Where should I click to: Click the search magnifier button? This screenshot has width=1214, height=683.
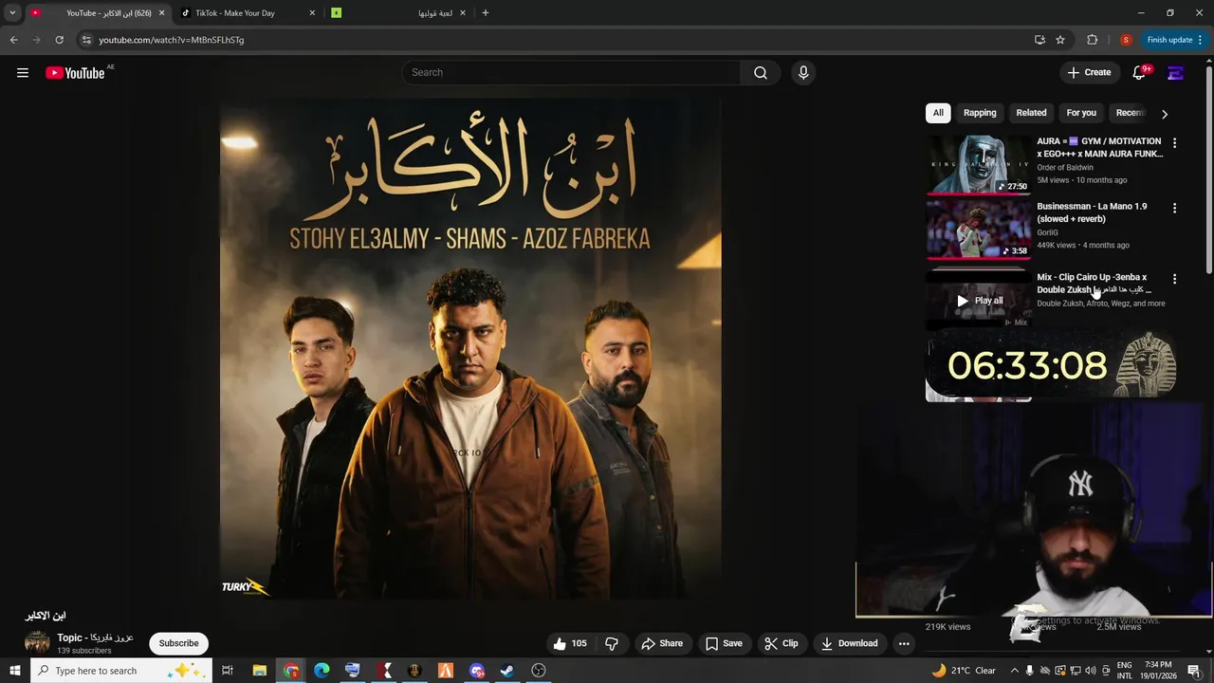[x=761, y=73]
